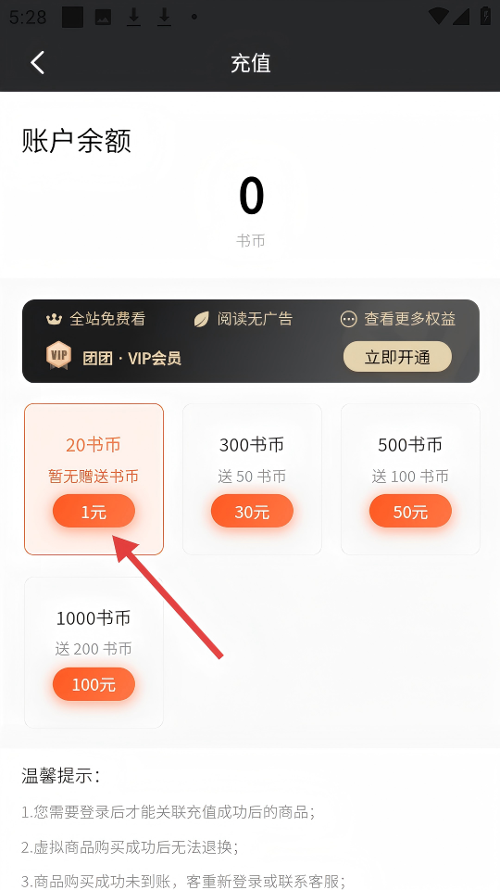
Task: Select the 1000书币 recharge option
Action: pos(94,652)
